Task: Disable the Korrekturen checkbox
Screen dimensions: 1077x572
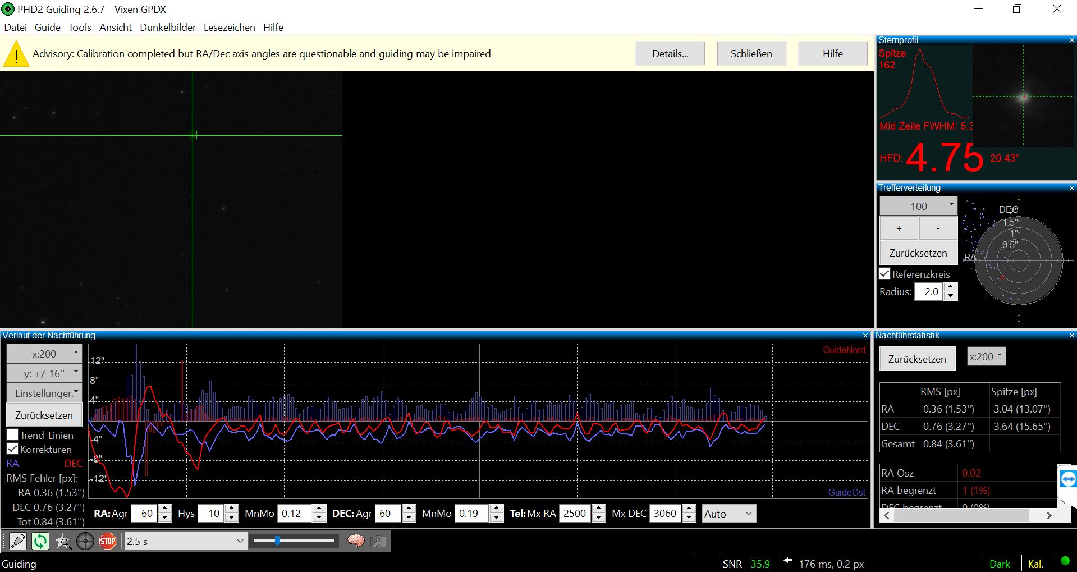Action: click(x=12, y=449)
